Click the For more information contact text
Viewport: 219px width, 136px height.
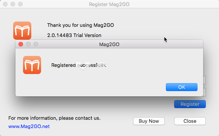tap(54, 118)
